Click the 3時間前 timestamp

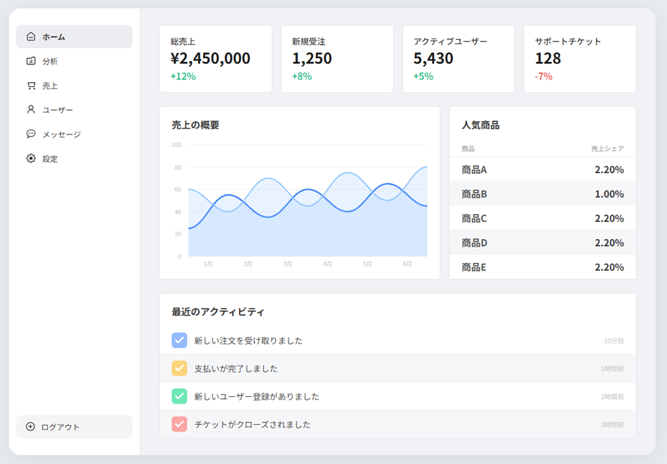coord(612,424)
